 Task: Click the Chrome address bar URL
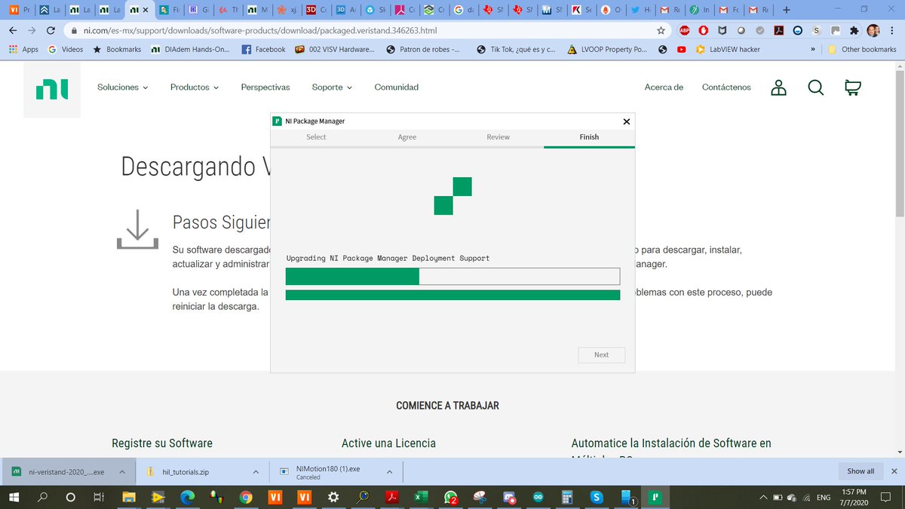point(260,31)
